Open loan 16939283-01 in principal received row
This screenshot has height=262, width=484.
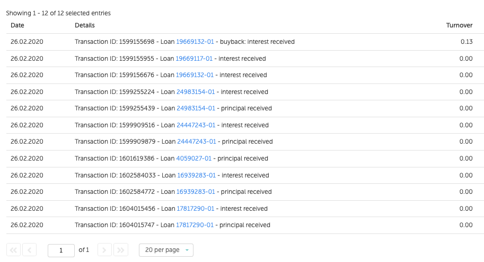pyautogui.click(x=196, y=192)
